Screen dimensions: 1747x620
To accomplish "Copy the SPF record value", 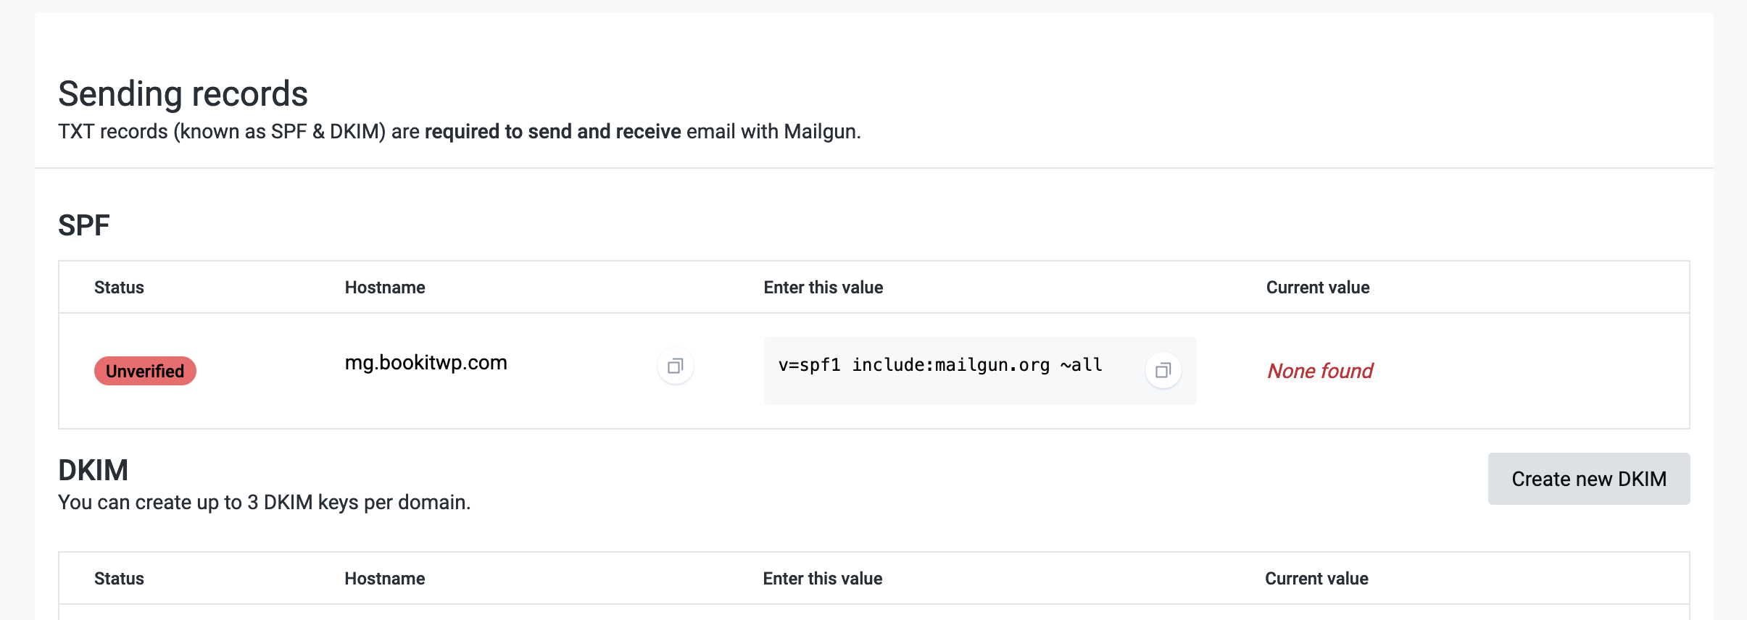I will [1163, 371].
